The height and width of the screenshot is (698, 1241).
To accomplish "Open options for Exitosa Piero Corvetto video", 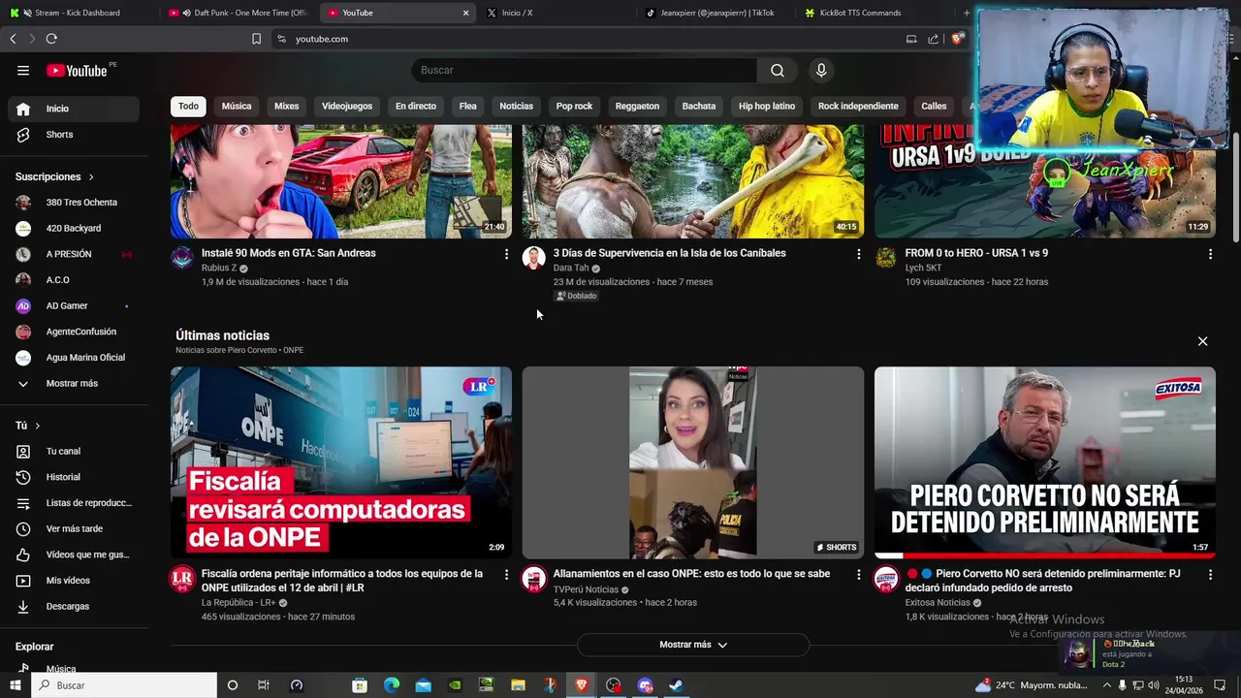I will (x=1210, y=575).
